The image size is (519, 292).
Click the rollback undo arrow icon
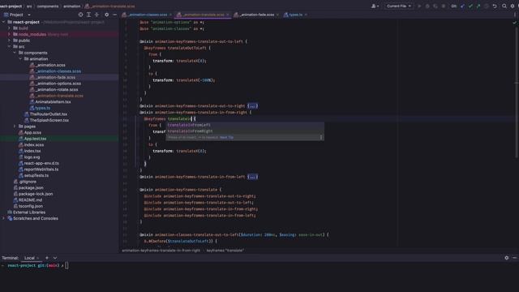click(495, 6)
